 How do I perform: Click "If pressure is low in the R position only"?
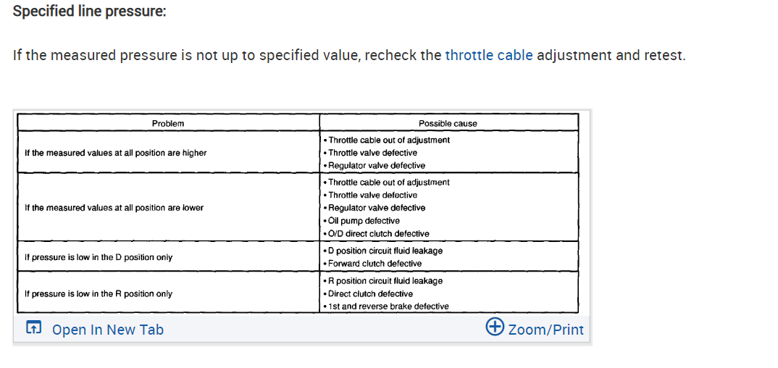coord(99,293)
